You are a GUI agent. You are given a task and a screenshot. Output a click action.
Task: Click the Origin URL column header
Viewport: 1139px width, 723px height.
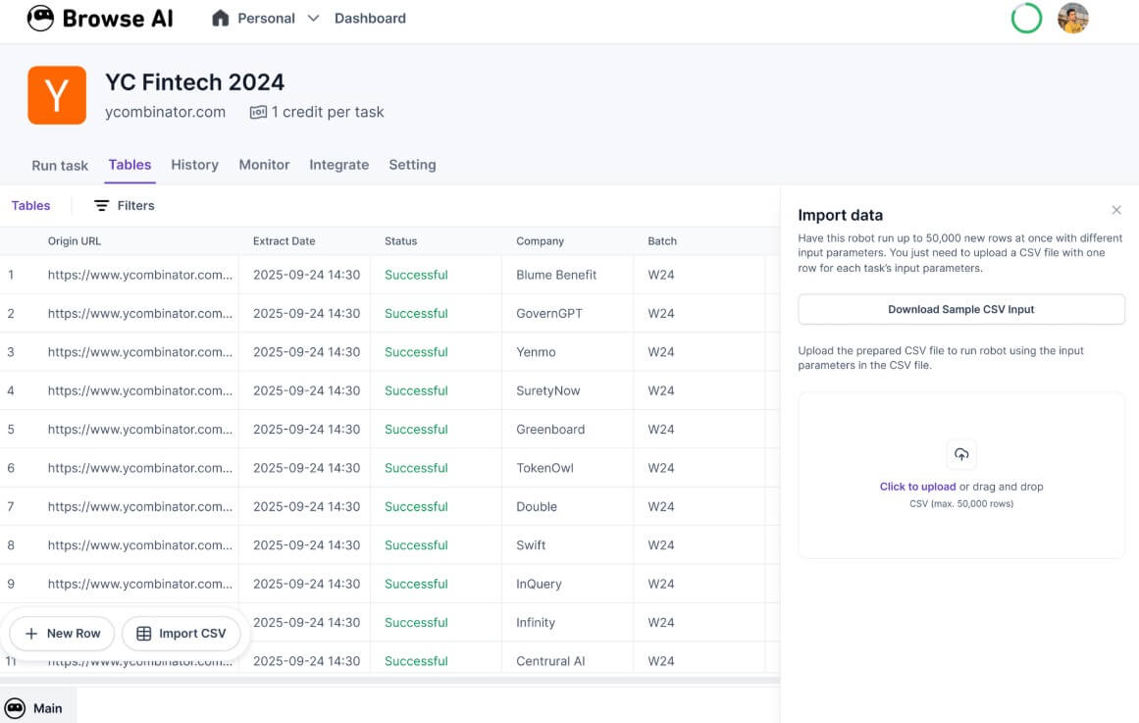pyautogui.click(x=75, y=241)
